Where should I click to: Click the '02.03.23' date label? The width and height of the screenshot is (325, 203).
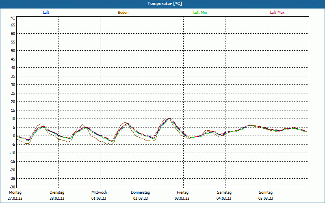[141, 199]
